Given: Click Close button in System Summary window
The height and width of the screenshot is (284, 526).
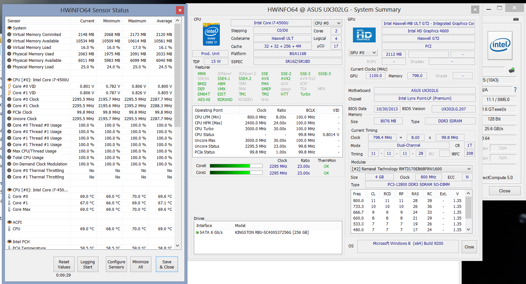Looking at the screenshot, I should (x=469, y=247).
